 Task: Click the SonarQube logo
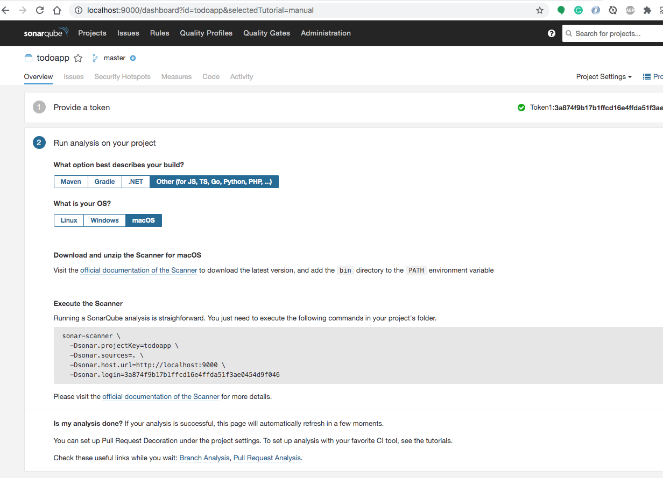pyautogui.click(x=46, y=33)
